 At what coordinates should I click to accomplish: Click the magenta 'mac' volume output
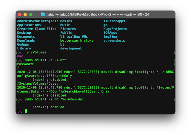click(20, 56)
